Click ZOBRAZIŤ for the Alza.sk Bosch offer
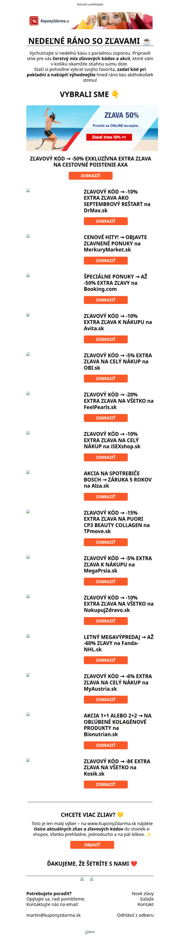The width and height of the screenshot is (180, 935). click(106, 497)
